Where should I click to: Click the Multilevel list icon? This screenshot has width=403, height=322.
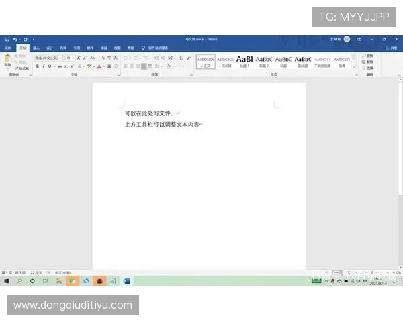pos(146,58)
